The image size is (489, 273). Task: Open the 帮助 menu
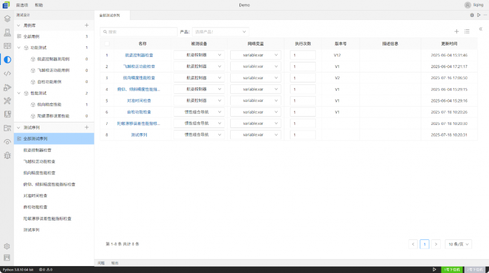coord(39,5)
